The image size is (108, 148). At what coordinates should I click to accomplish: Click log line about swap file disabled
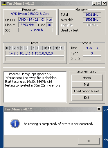31,78
